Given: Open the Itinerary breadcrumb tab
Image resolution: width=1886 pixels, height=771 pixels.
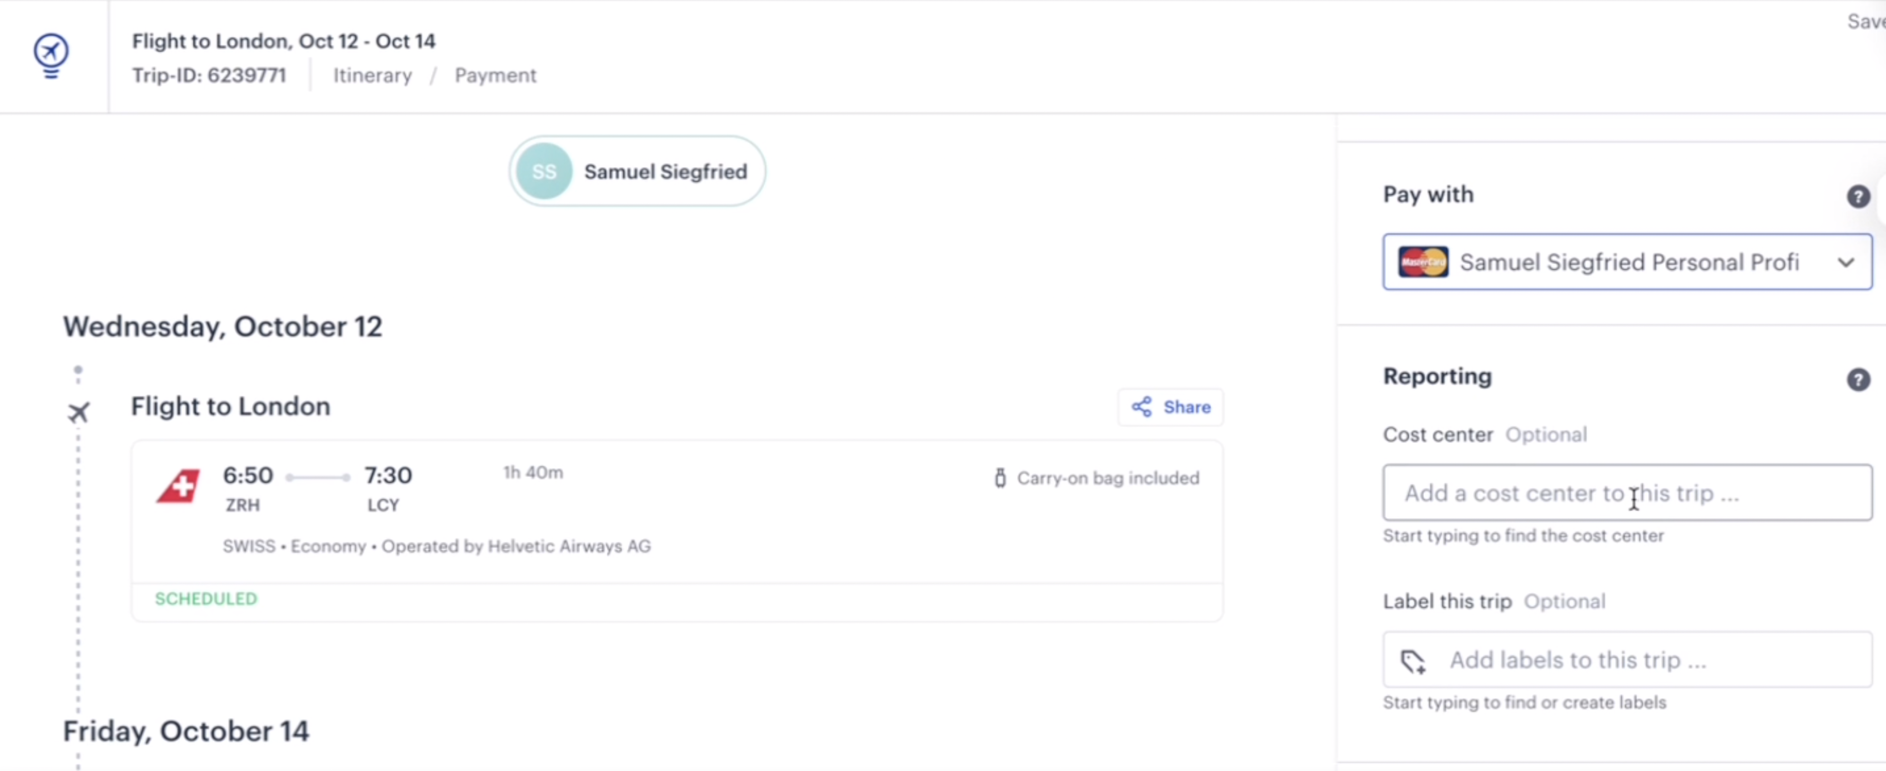Looking at the screenshot, I should click(x=373, y=75).
